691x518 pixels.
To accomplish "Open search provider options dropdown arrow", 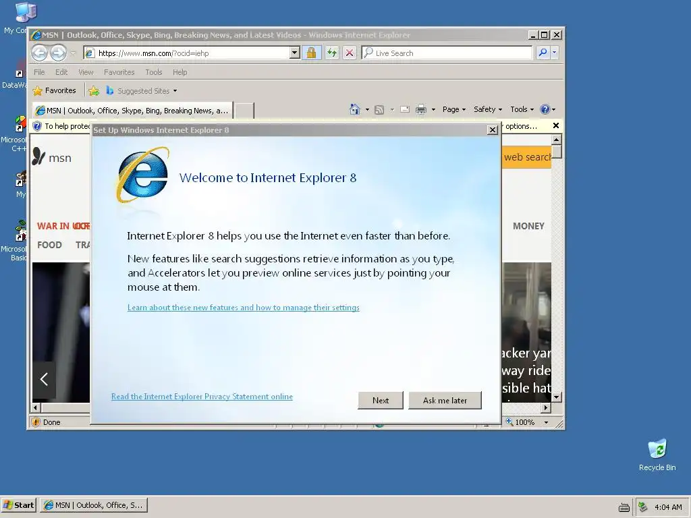I will pos(555,53).
